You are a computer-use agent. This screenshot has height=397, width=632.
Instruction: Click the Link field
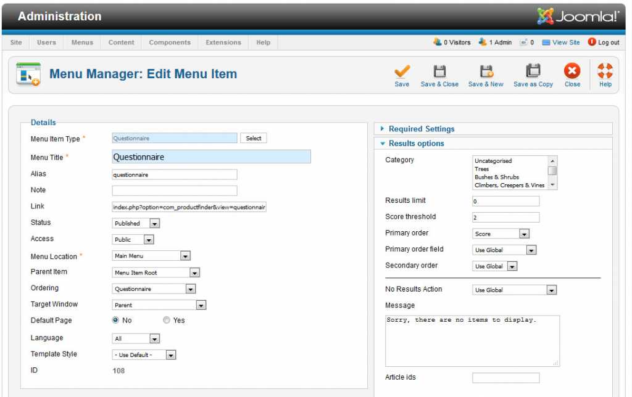[x=189, y=207]
